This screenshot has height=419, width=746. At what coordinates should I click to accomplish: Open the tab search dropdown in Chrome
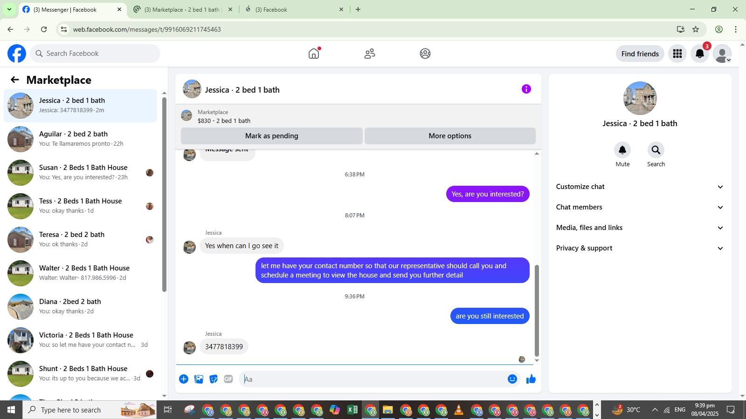[x=9, y=9]
